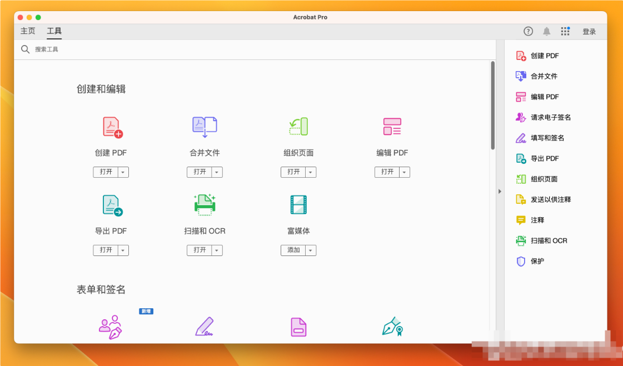
Task: Expand dropdown arrow next to 富媒体 添加
Action: coord(311,250)
